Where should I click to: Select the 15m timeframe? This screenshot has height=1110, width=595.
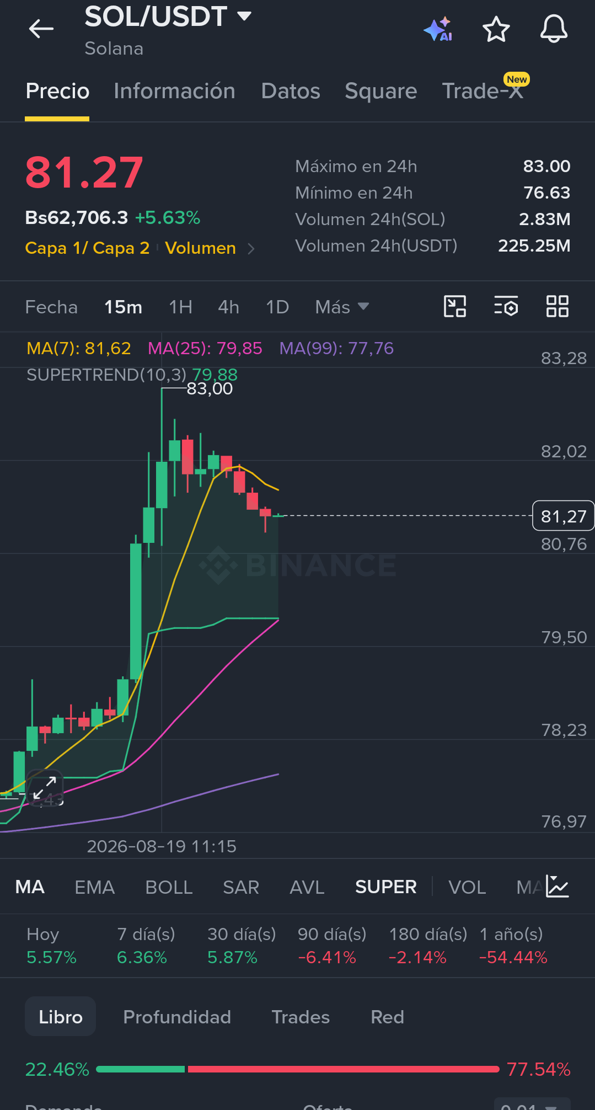[x=124, y=307]
